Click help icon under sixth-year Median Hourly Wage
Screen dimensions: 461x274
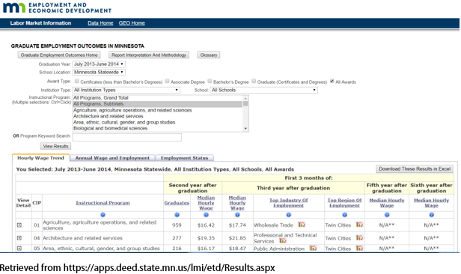pyautogui.click(x=431, y=215)
